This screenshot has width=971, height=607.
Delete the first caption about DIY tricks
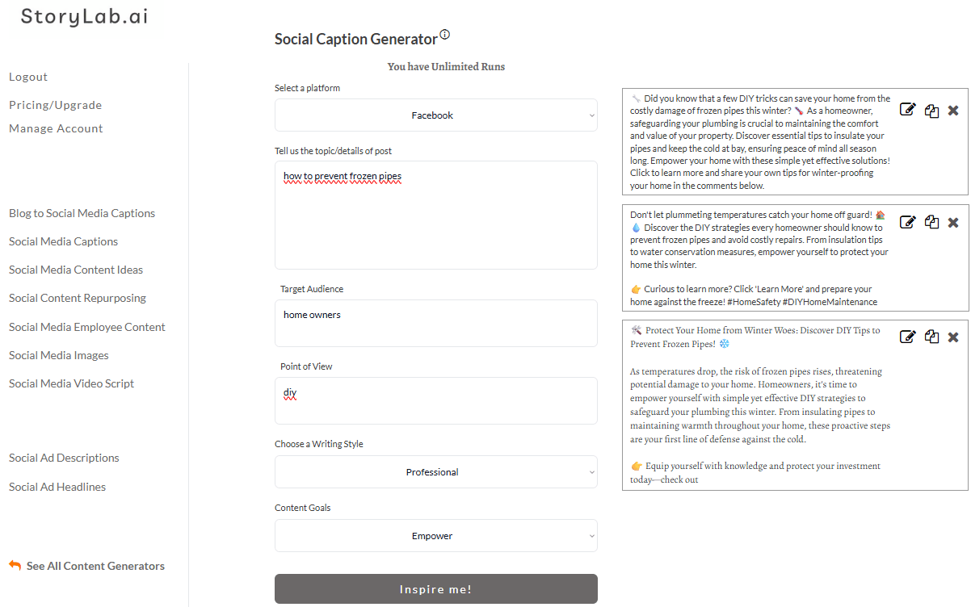click(x=953, y=107)
